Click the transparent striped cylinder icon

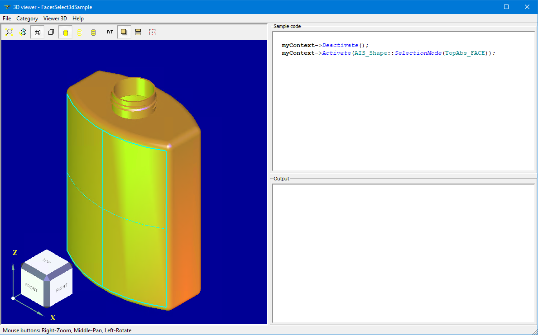click(x=93, y=32)
